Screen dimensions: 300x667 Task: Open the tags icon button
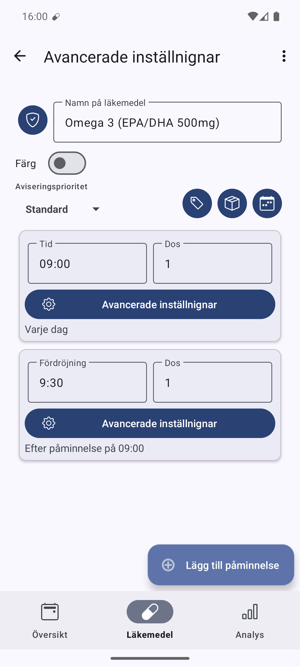click(197, 203)
